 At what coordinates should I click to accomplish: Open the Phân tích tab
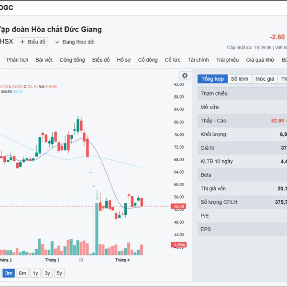pyautogui.click(x=18, y=60)
